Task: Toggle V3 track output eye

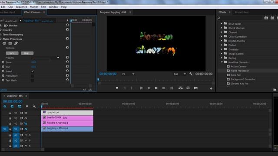Action: pos(26,118)
